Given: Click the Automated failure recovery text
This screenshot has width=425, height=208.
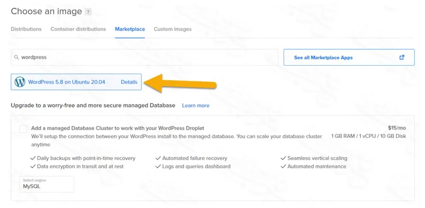Looking at the screenshot, I should (x=194, y=158).
